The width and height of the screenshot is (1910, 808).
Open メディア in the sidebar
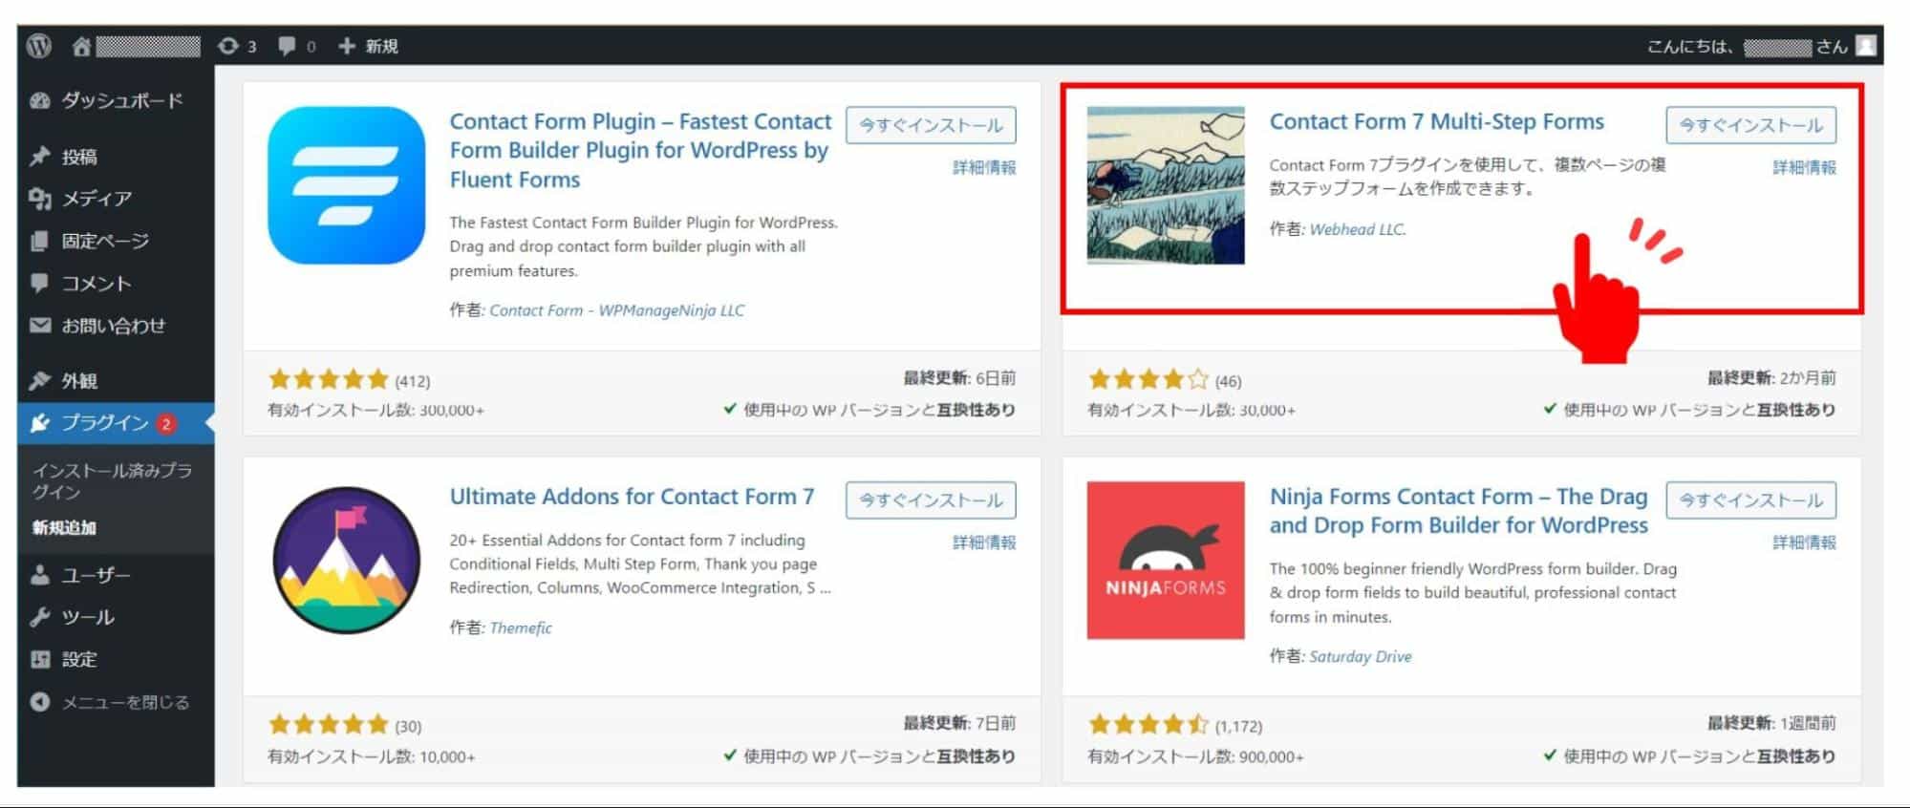pos(96,199)
